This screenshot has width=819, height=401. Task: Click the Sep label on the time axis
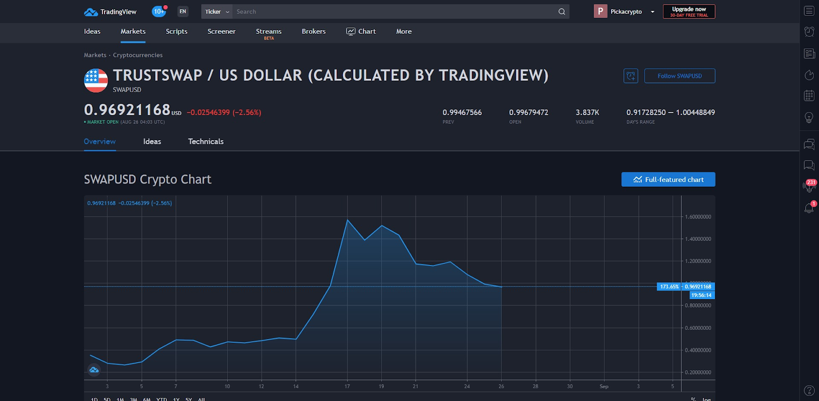click(604, 386)
